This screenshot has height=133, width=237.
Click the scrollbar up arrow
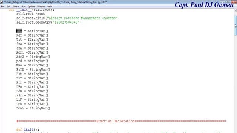tap(236, 11)
